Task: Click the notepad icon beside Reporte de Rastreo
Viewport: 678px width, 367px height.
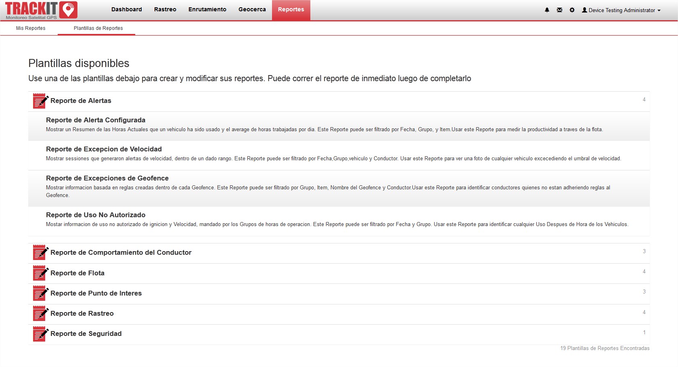Action: click(40, 314)
